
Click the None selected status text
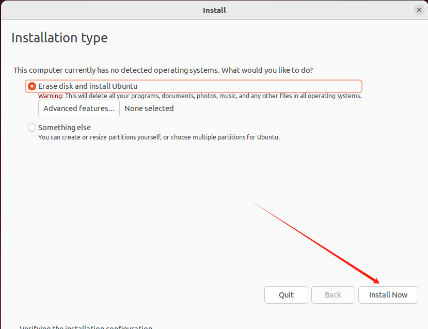click(149, 108)
